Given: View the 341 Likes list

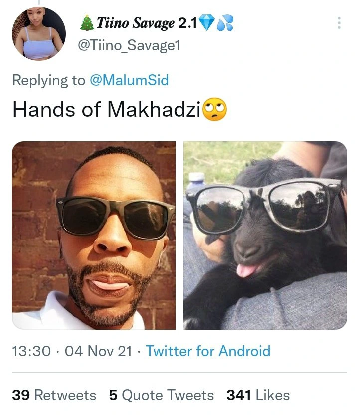Looking at the screenshot, I should tap(258, 395).
